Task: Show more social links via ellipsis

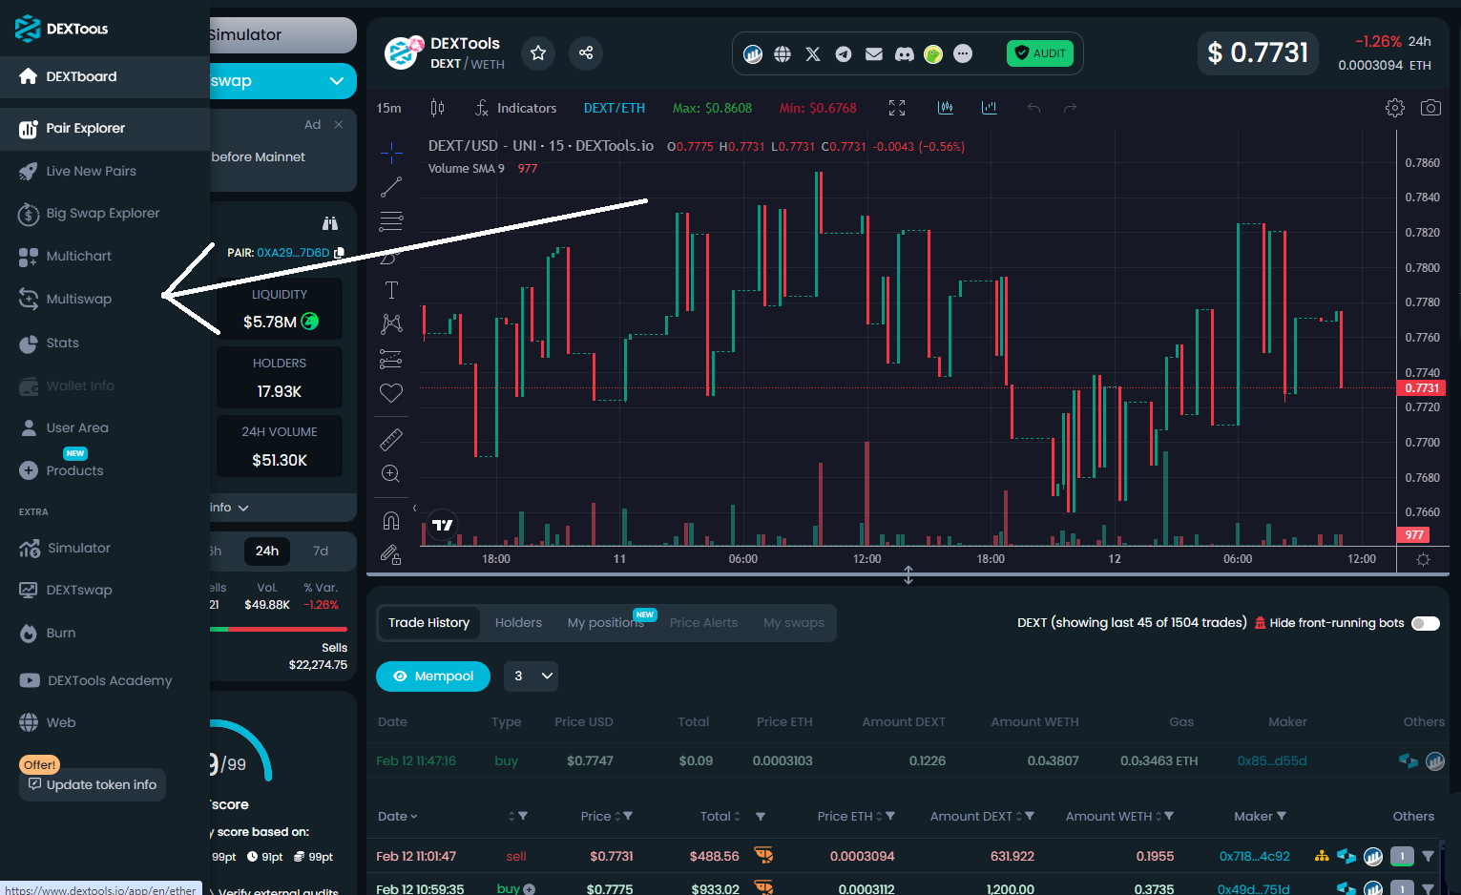Action: click(x=963, y=54)
